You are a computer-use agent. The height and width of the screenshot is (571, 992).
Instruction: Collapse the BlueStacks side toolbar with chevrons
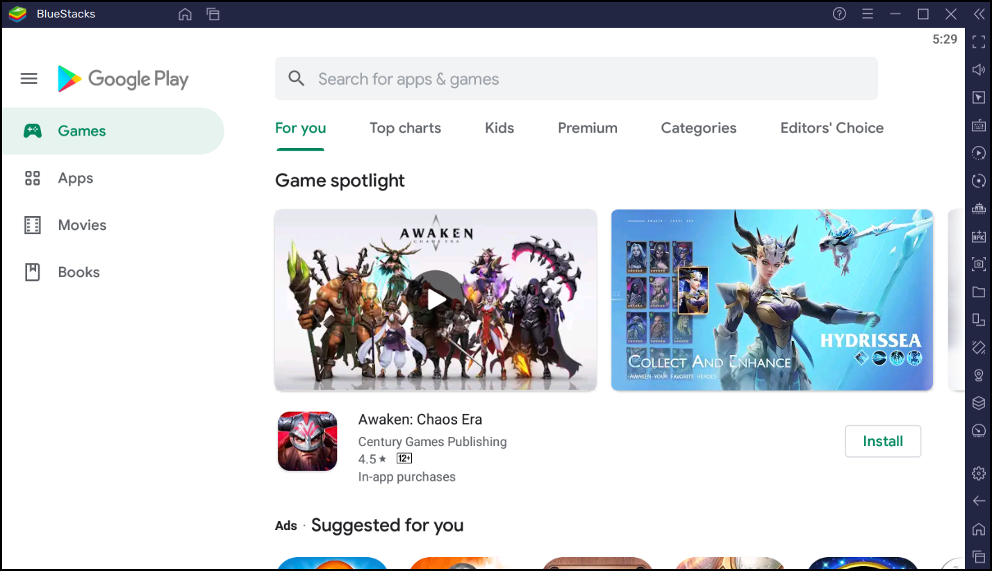978,14
